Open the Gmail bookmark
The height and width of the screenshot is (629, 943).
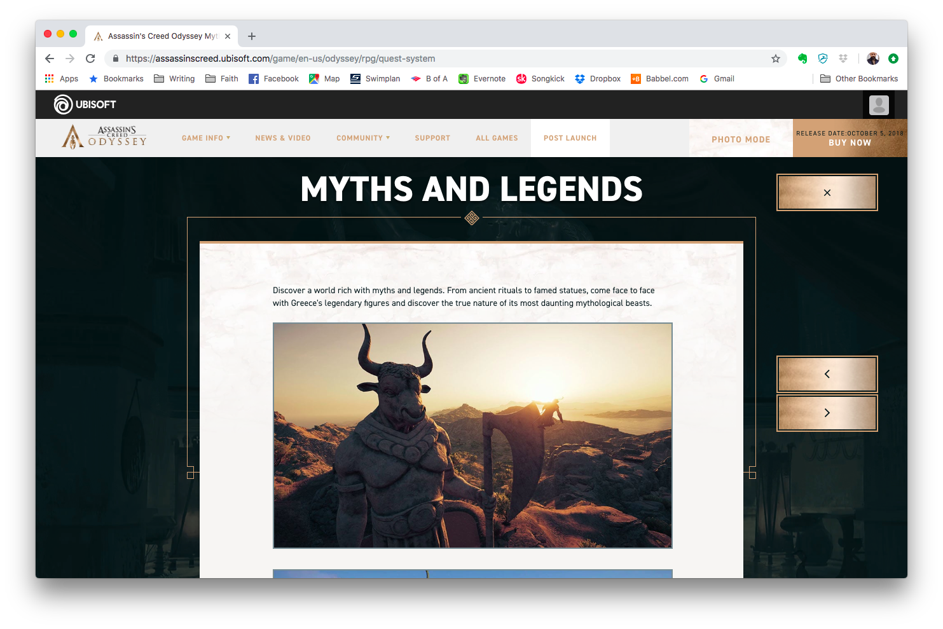tap(717, 79)
